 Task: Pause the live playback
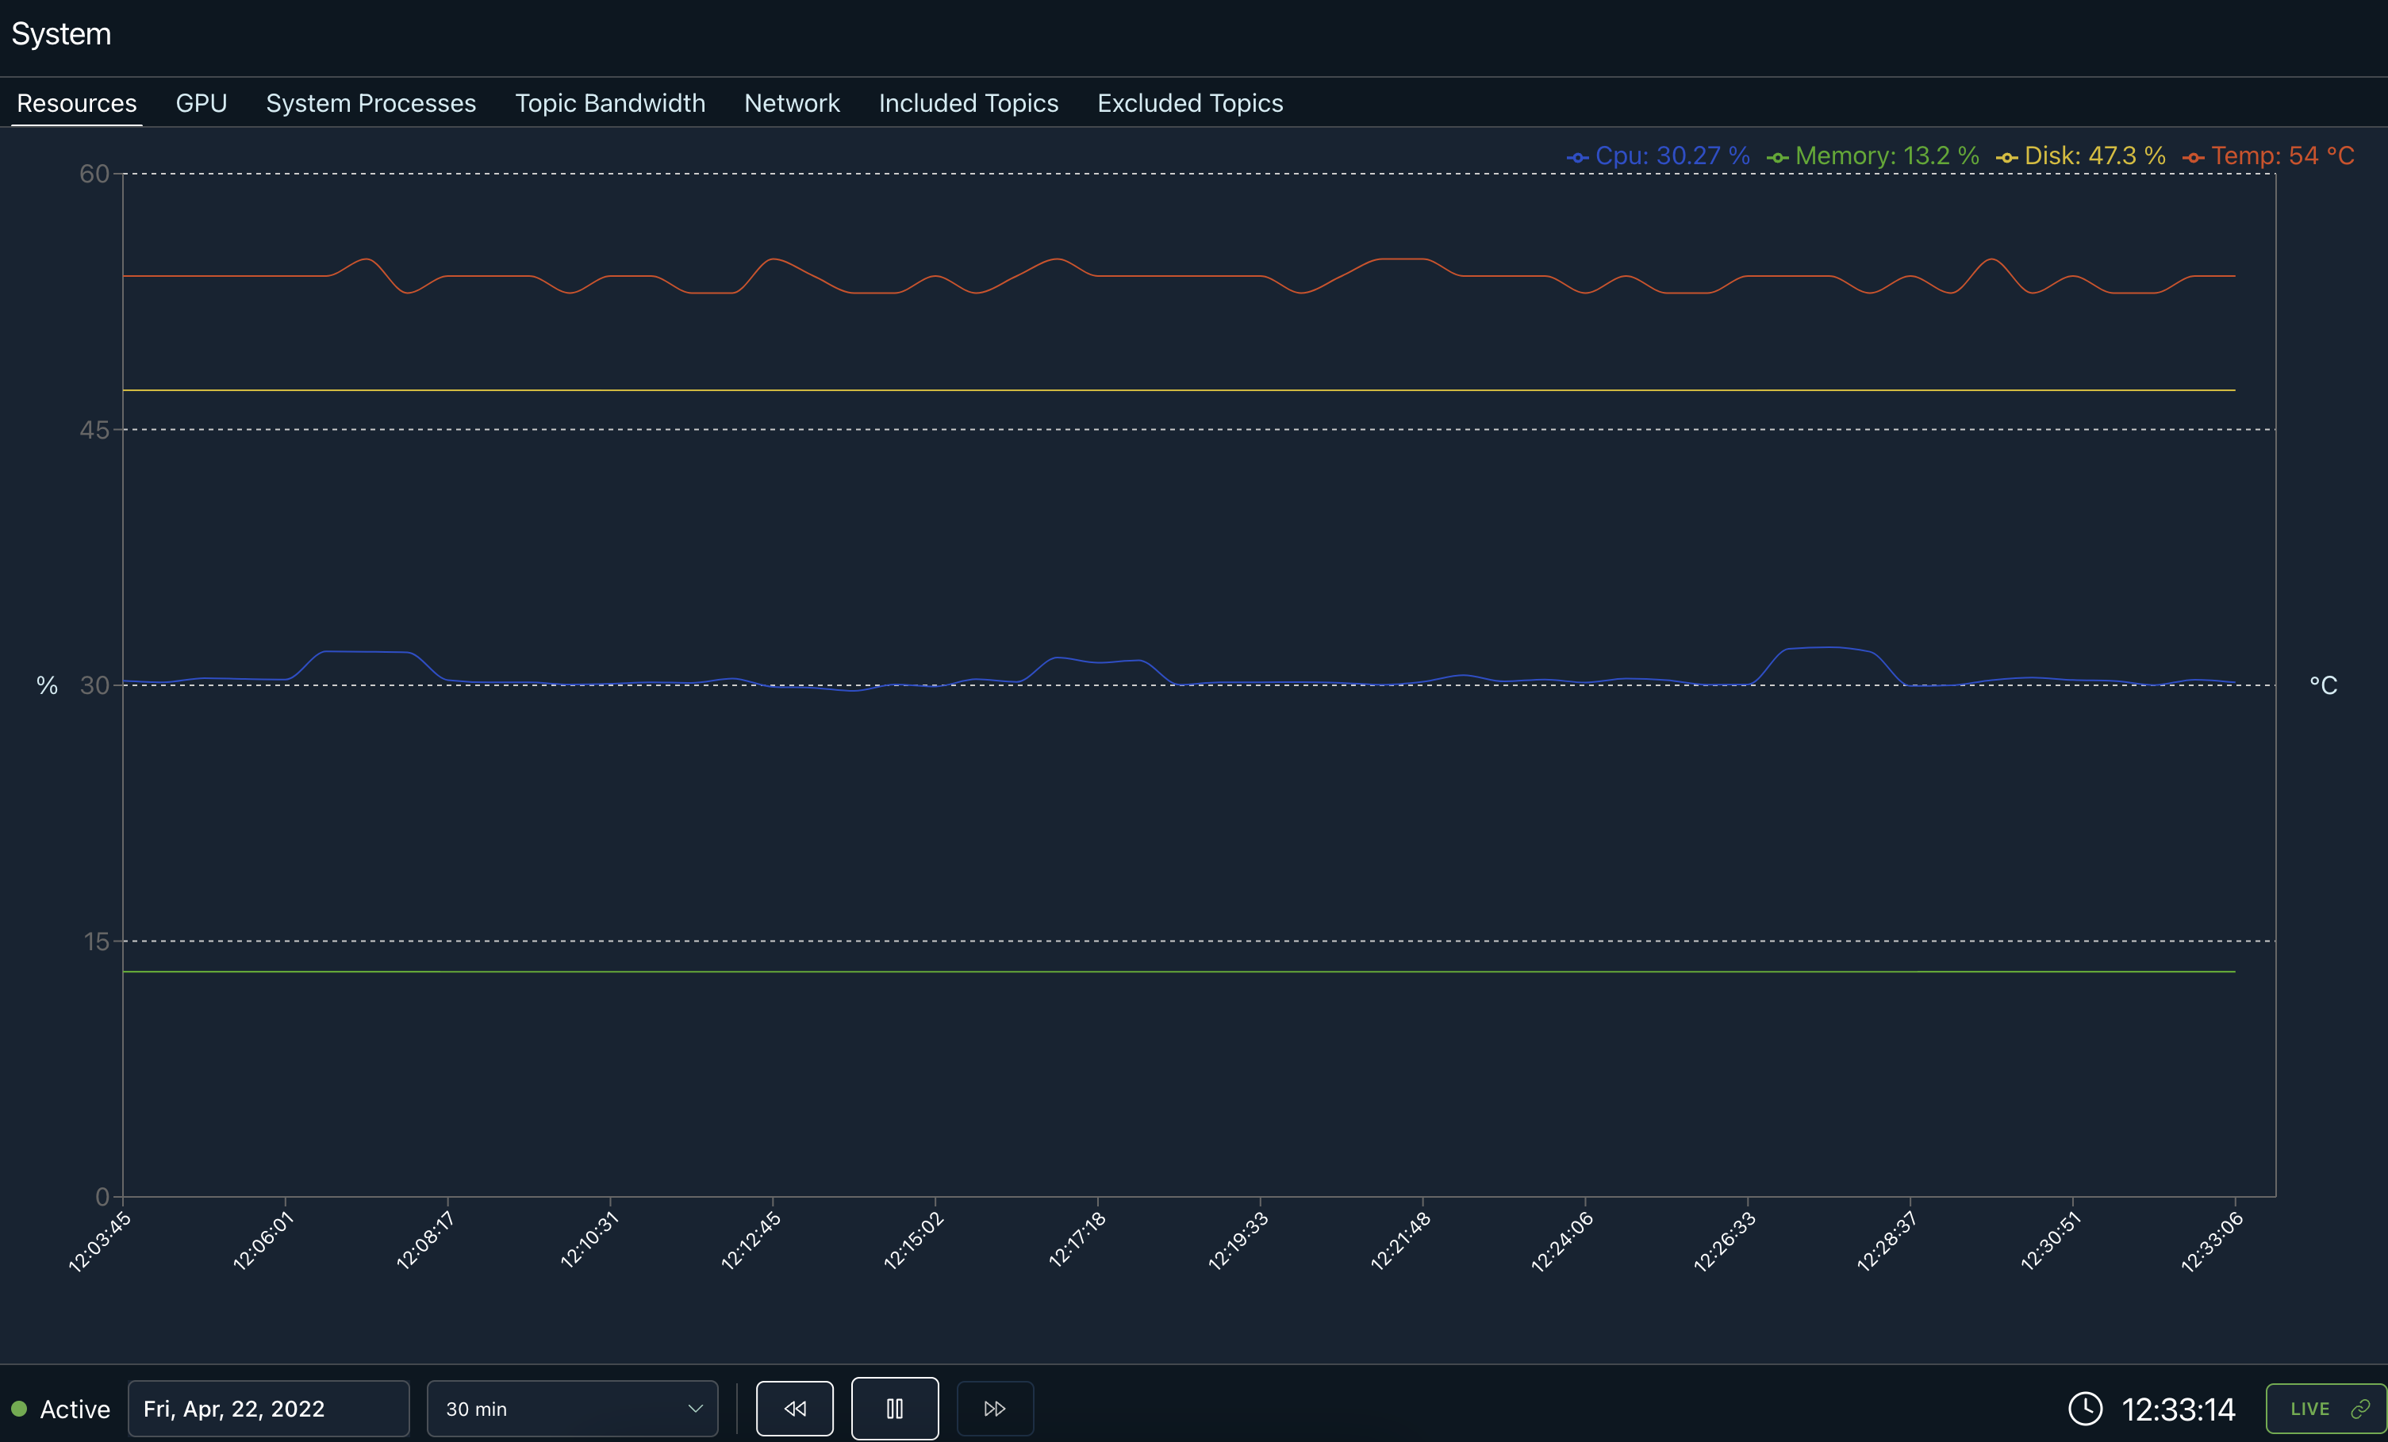[x=893, y=1408]
